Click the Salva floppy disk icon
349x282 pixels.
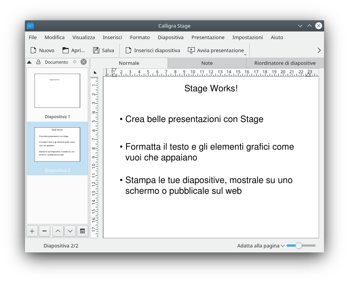tap(96, 50)
